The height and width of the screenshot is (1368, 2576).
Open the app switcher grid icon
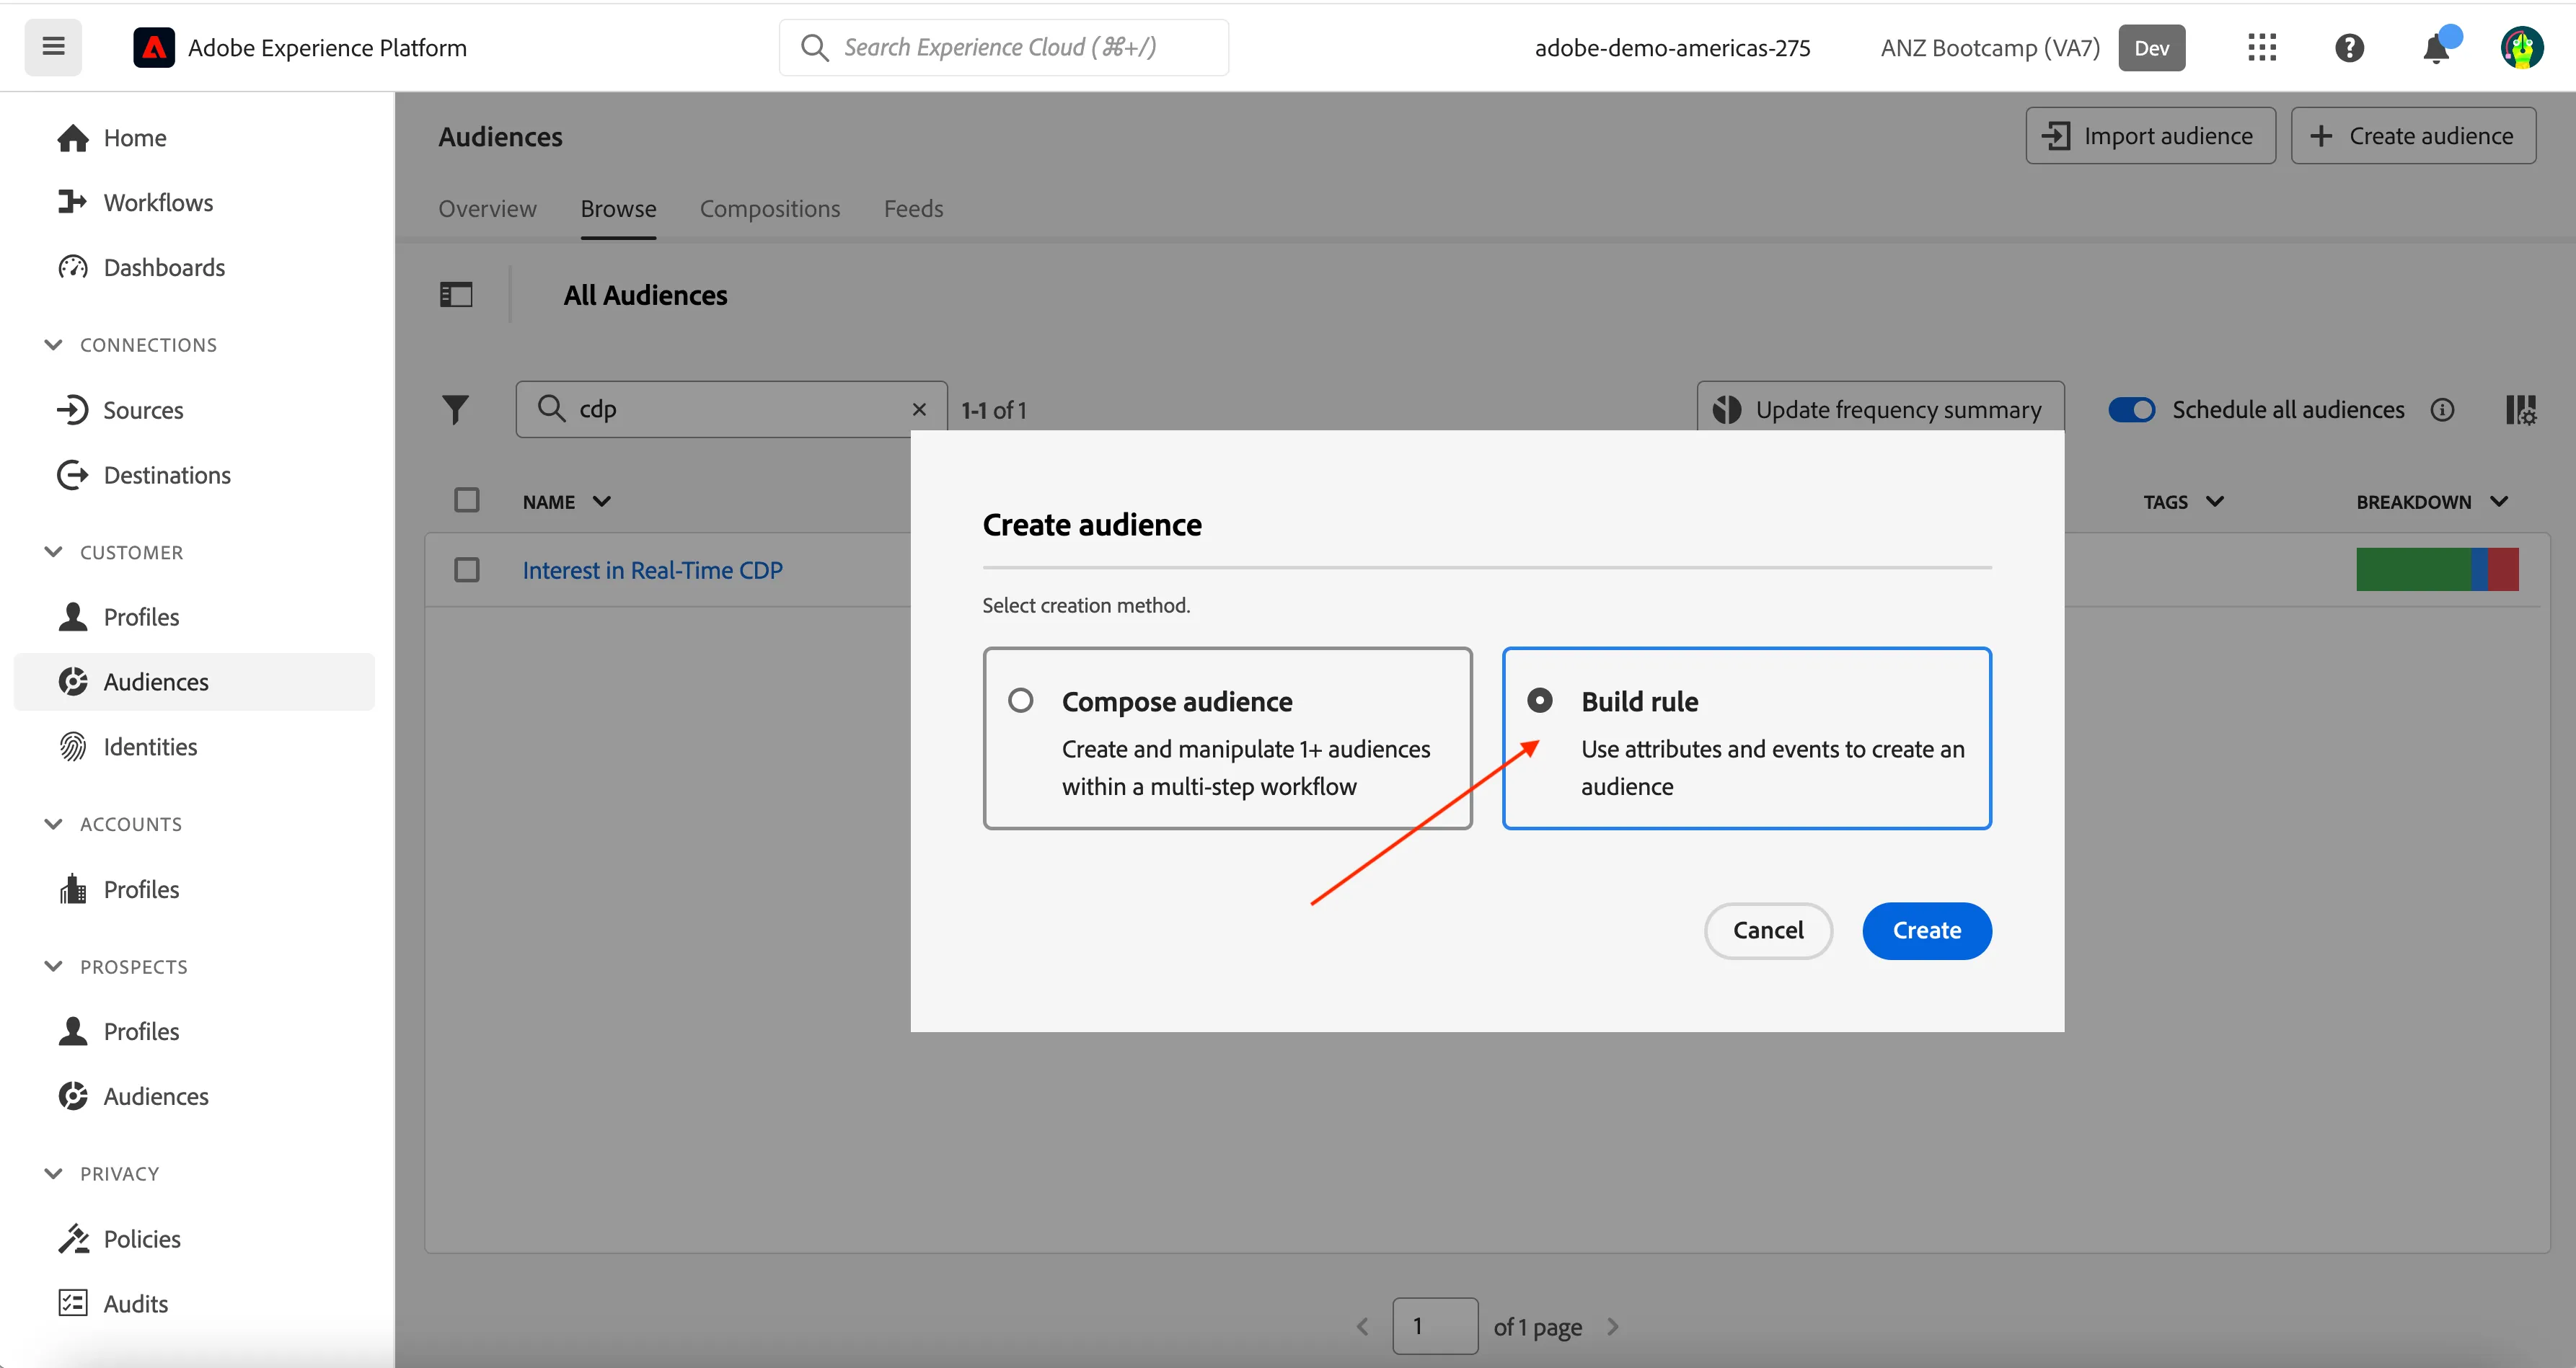tap(2261, 47)
